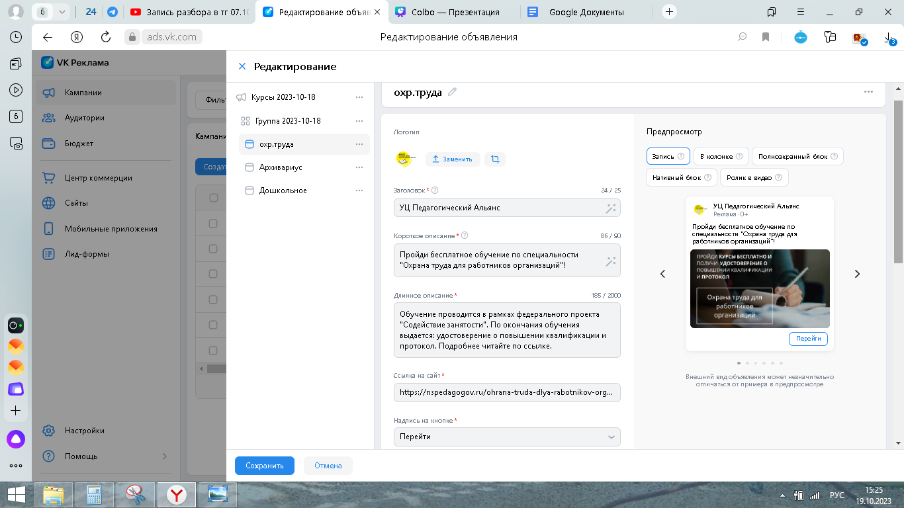This screenshot has height=508, width=904.
Task: Click the Ссылка на сайт URL field
Action: [x=507, y=392]
